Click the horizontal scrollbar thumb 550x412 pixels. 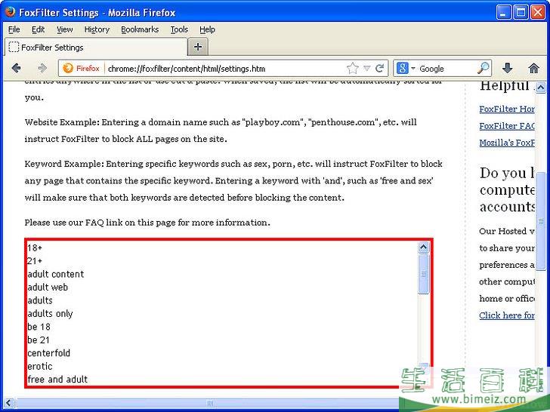point(209,403)
